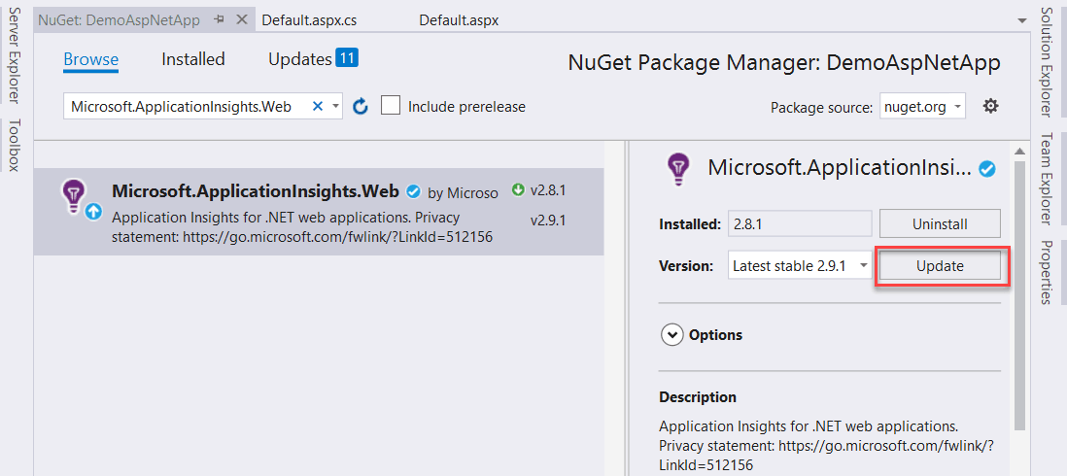Click the Installed version field showing 2.8.1
This screenshot has width=1067, height=476.
point(800,223)
